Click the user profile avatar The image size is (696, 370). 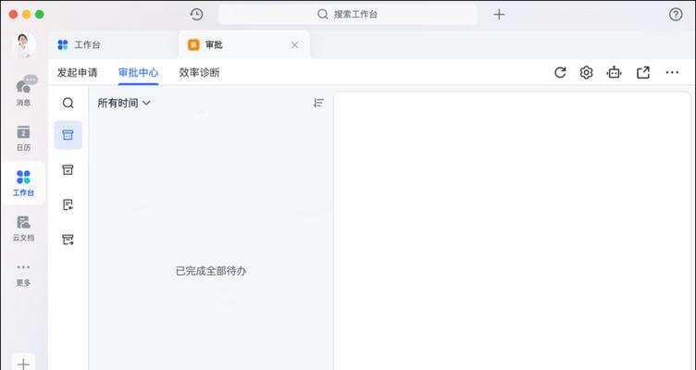click(24, 44)
